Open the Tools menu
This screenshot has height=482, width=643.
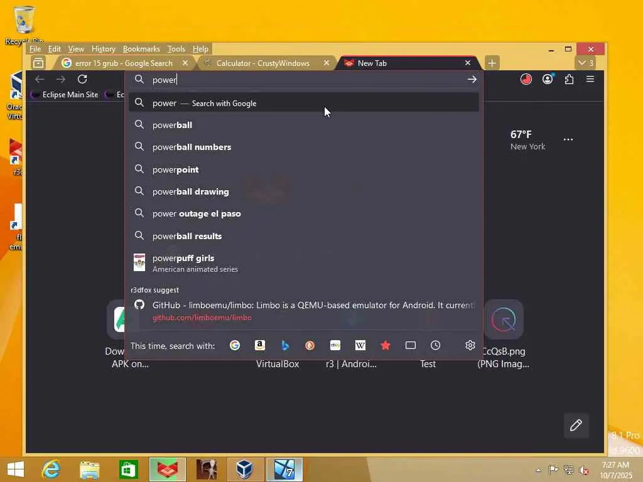(x=176, y=49)
